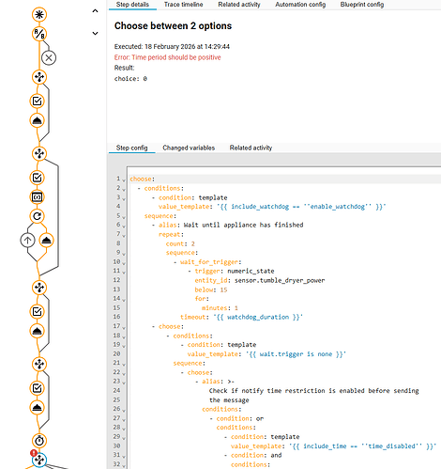Select the timer delay node

pyautogui.click(x=39, y=441)
